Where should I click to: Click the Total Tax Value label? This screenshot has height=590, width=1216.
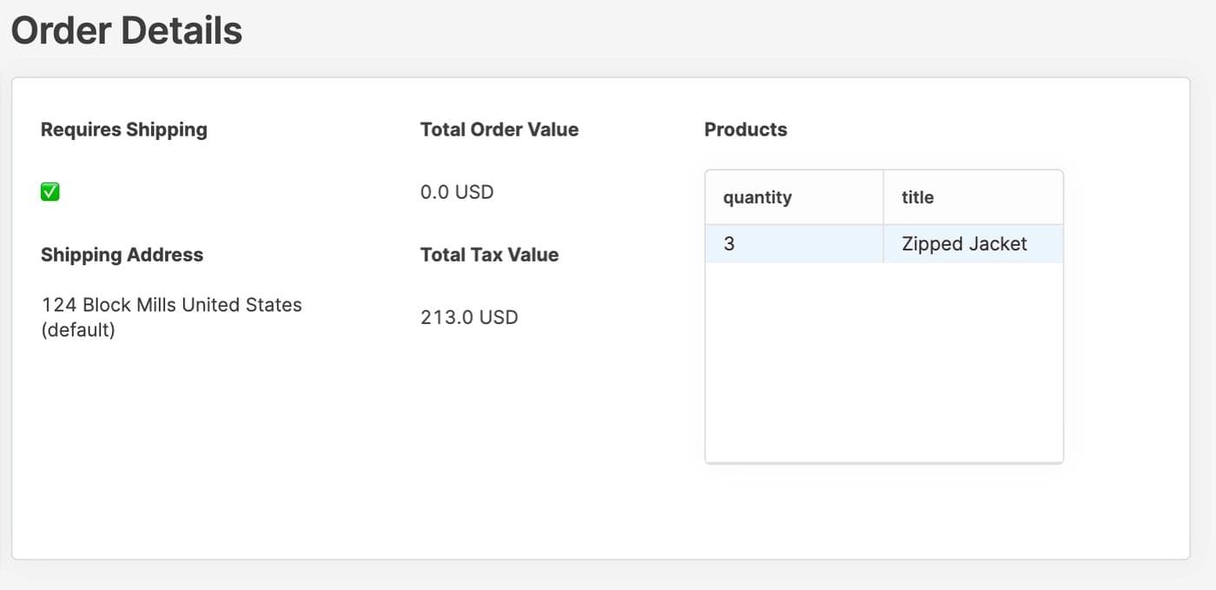coord(489,255)
